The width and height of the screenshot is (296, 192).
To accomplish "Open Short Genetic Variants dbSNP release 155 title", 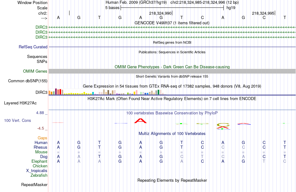I will pos(172,76).
